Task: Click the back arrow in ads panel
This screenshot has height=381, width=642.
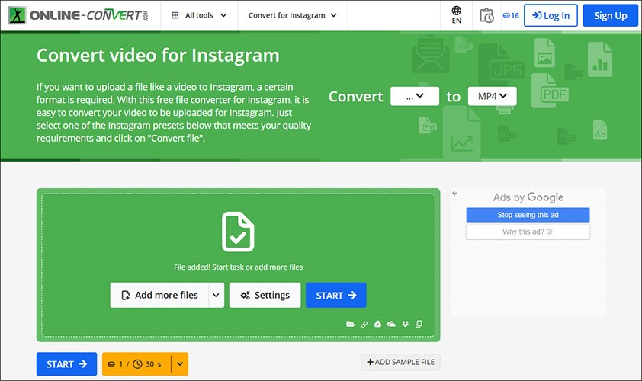Action: click(455, 193)
